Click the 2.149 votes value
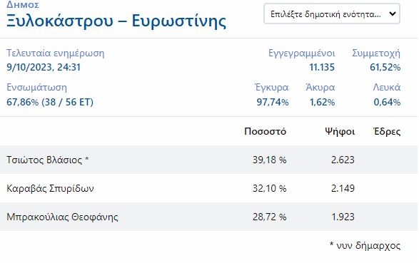 pyautogui.click(x=343, y=188)
